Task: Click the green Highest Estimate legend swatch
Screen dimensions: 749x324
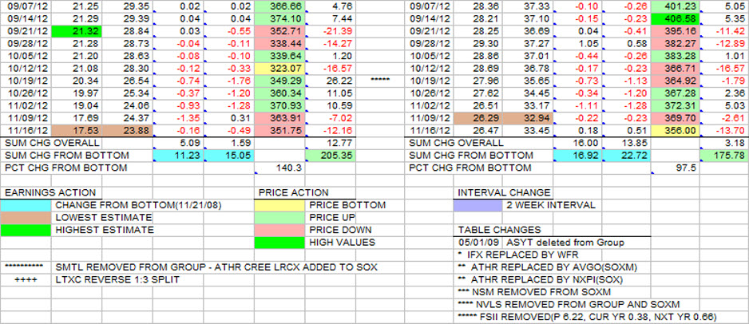Action: pyautogui.click(x=26, y=229)
